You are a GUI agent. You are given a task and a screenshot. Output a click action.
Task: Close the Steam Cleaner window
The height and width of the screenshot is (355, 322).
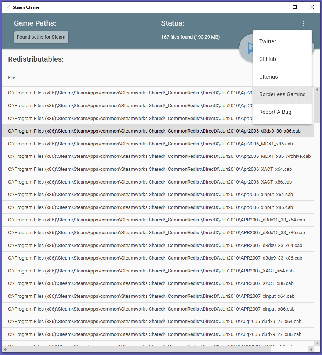[x=312, y=7]
